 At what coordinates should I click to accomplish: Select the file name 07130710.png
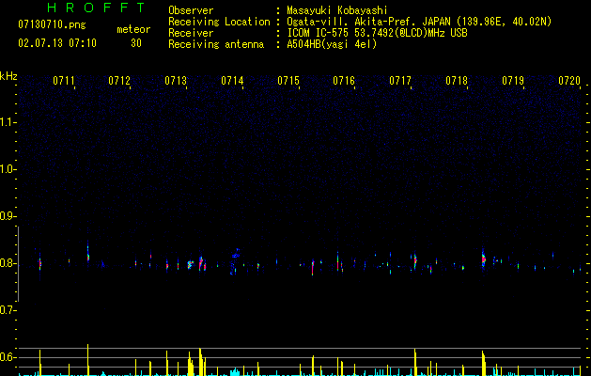pos(52,25)
